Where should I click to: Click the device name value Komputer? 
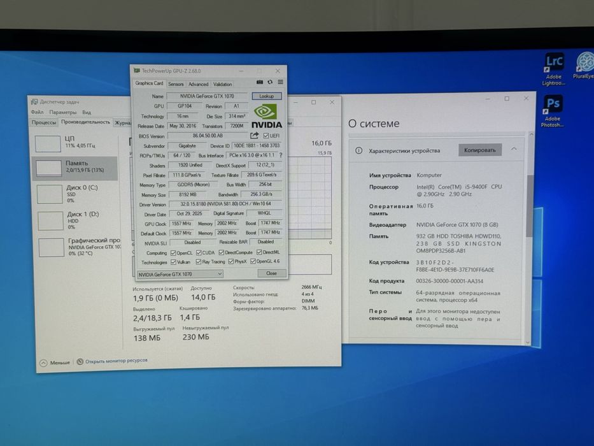pyautogui.click(x=429, y=175)
